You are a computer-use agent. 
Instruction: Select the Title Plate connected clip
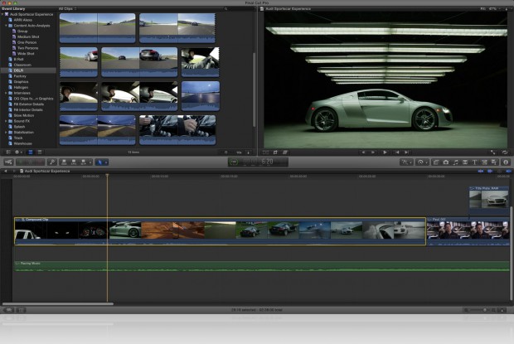489,200
